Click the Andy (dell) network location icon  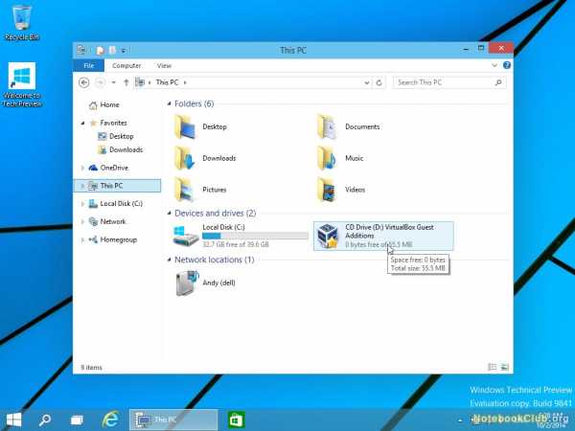tap(186, 283)
